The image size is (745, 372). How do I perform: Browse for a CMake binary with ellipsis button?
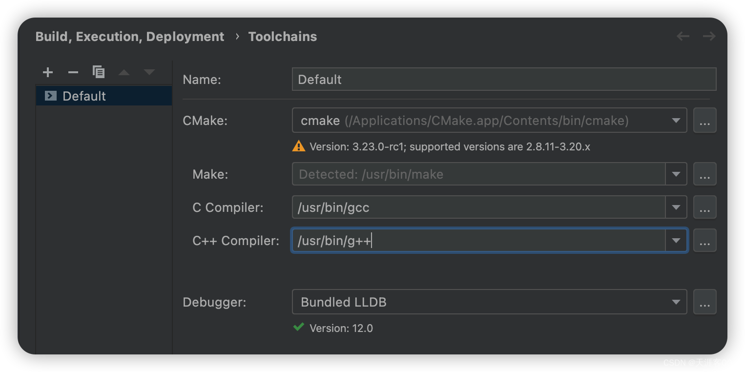click(704, 120)
